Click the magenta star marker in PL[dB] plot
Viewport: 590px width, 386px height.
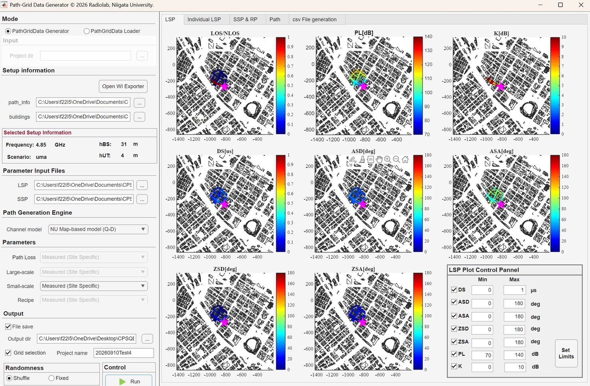click(x=363, y=86)
